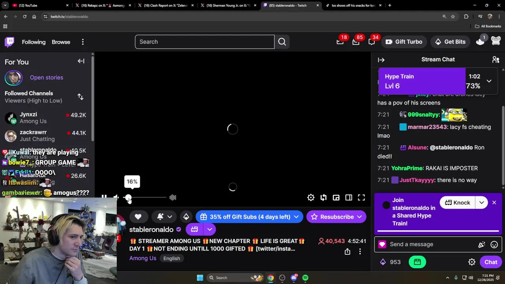Sort followed channels by viewers
505x284 pixels.
point(80,97)
